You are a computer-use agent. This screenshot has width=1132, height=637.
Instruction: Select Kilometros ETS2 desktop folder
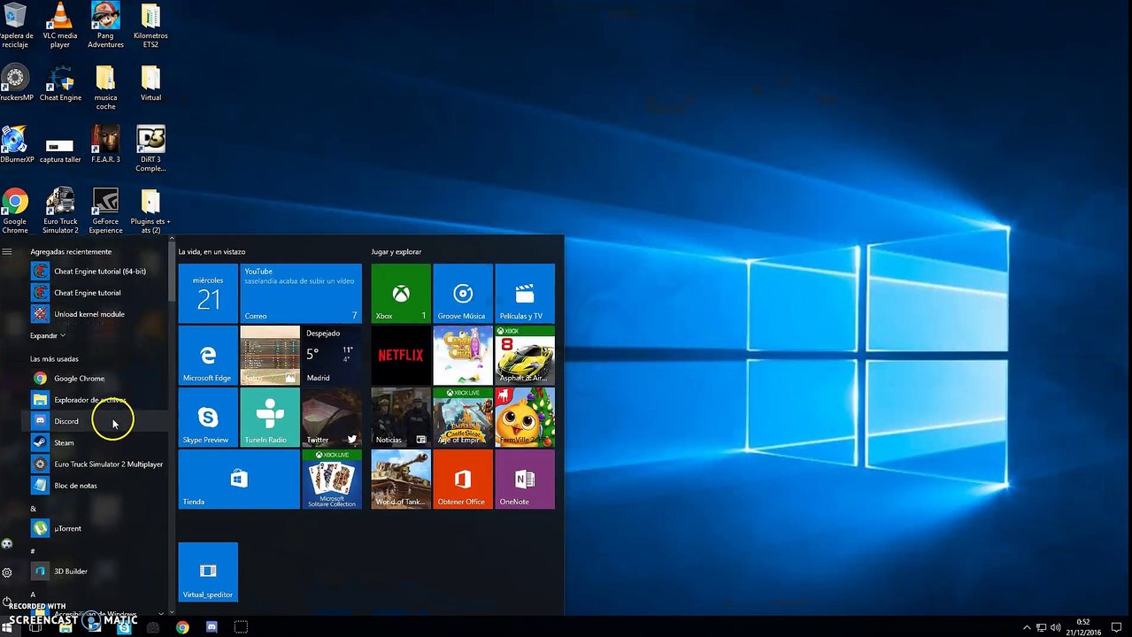(150, 26)
